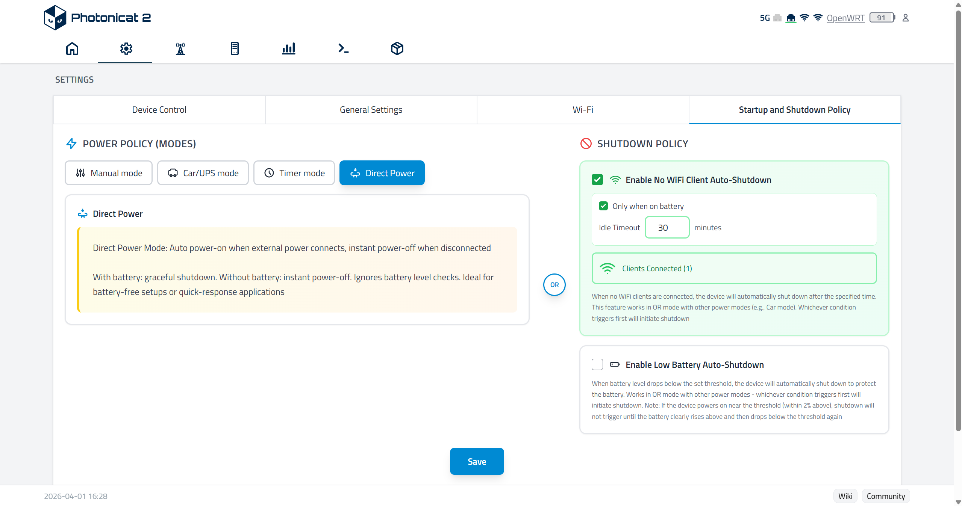This screenshot has height=506, width=962.
Task: Click the modem device icon
Action: [234, 49]
